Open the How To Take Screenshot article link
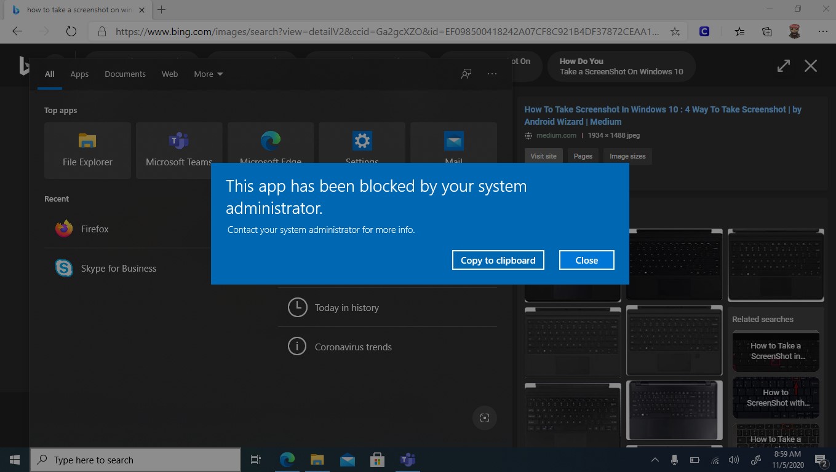This screenshot has height=472, width=836. [x=663, y=116]
